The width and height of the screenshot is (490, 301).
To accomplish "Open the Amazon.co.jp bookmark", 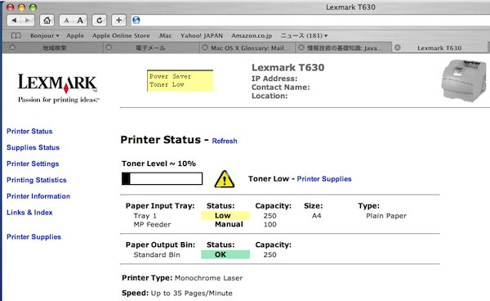I will click(x=252, y=36).
